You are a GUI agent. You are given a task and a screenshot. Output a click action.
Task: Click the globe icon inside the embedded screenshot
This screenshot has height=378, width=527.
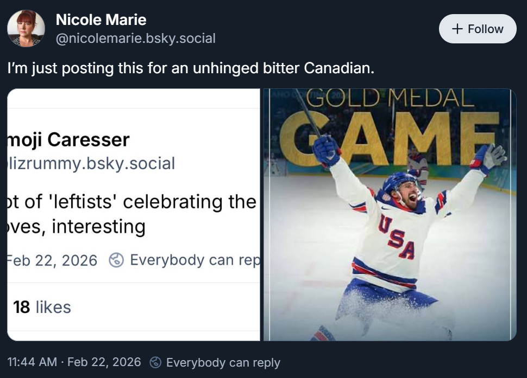[x=116, y=260]
